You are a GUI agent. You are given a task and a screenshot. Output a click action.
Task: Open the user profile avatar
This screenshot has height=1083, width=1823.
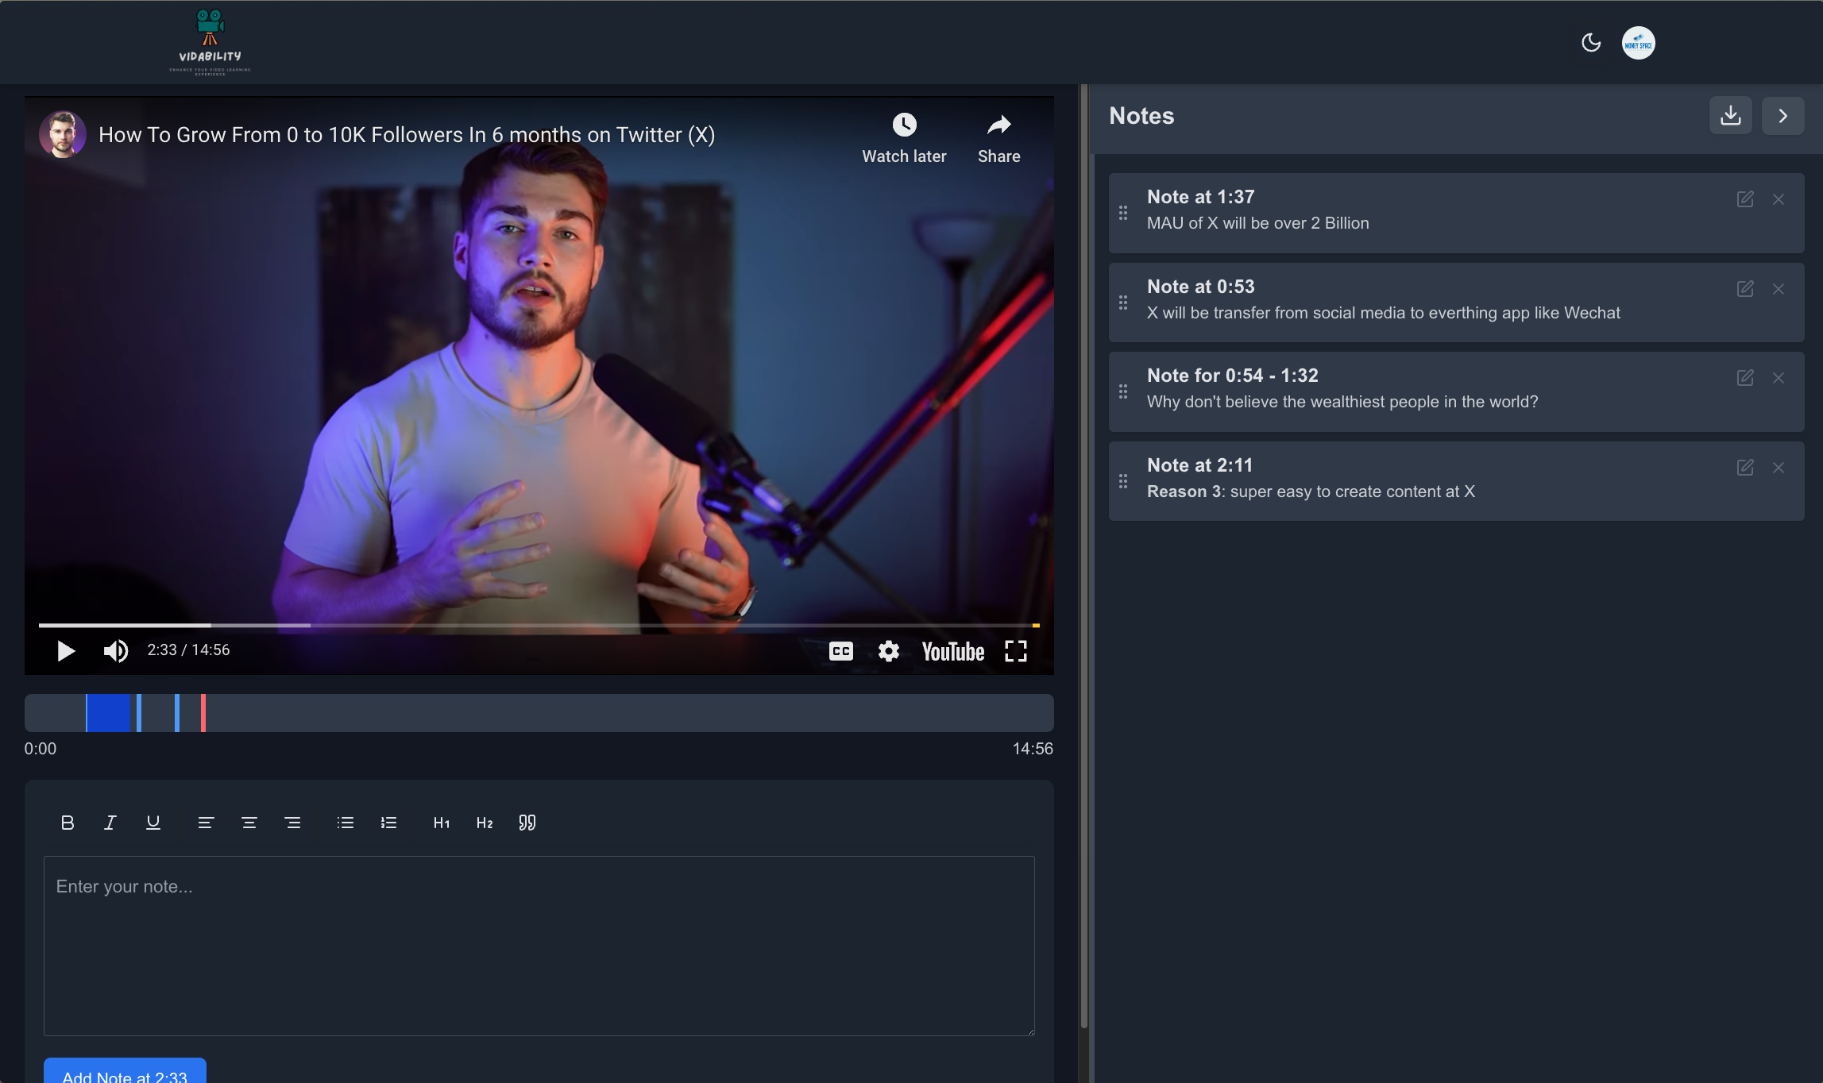pyautogui.click(x=1638, y=43)
